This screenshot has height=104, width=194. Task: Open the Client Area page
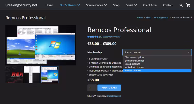coord(150,5)
